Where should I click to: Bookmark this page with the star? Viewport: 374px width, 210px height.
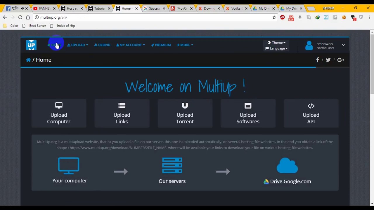coord(274,17)
